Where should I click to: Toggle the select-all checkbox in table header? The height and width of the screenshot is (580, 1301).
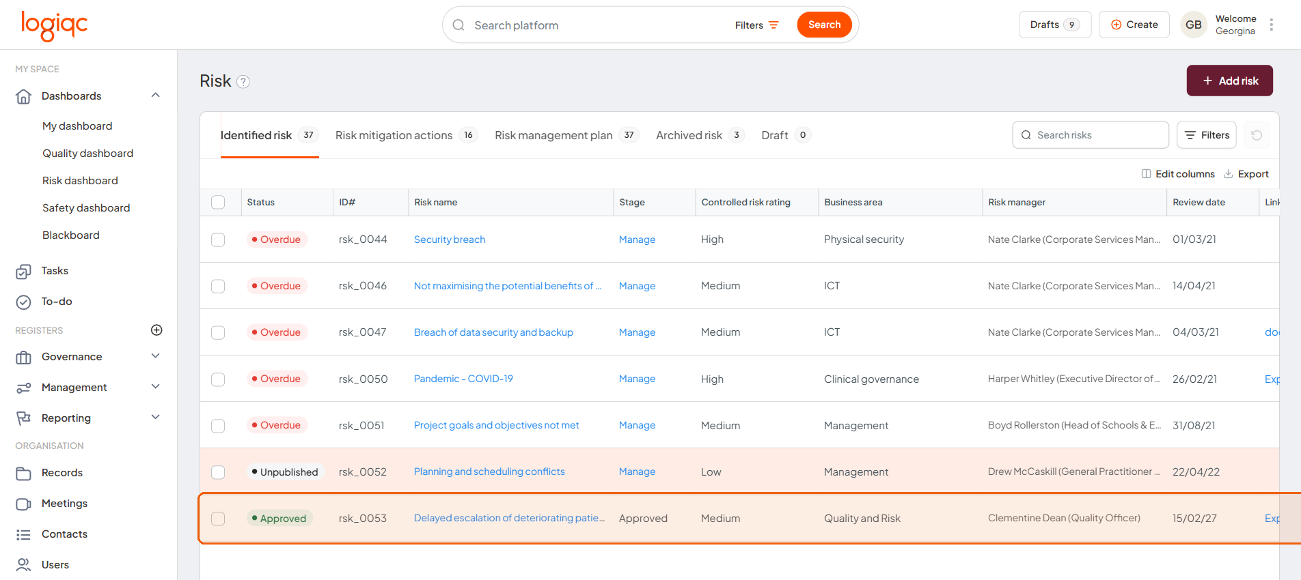pyautogui.click(x=218, y=203)
